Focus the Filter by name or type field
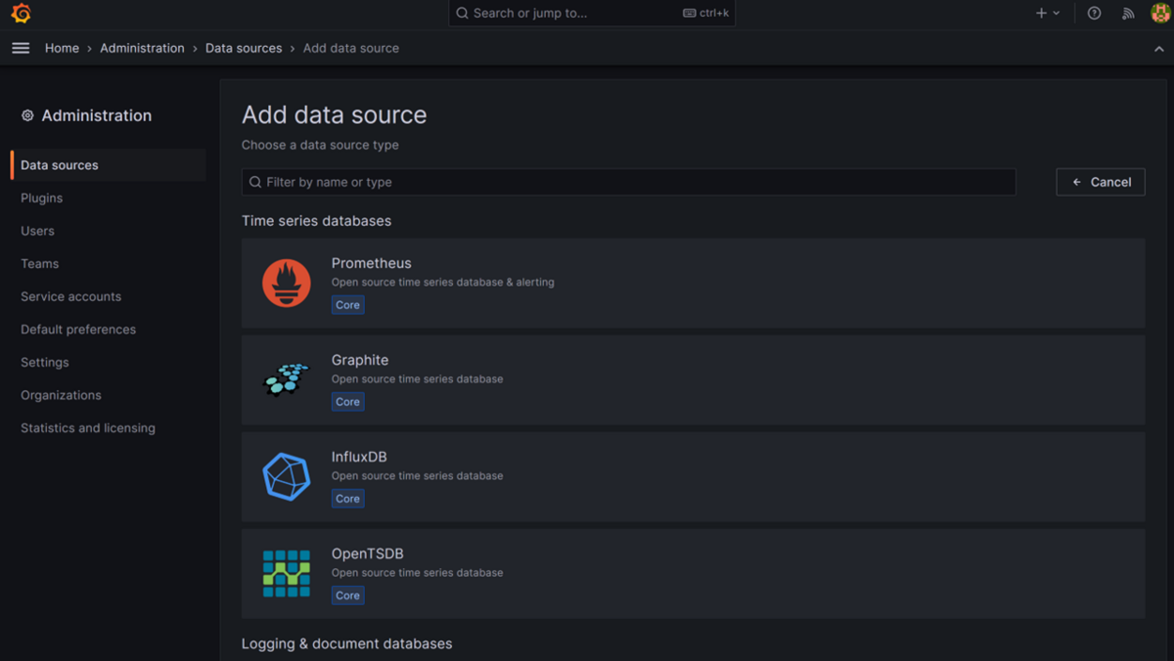Viewport: 1174px width, 661px height. (x=629, y=182)
